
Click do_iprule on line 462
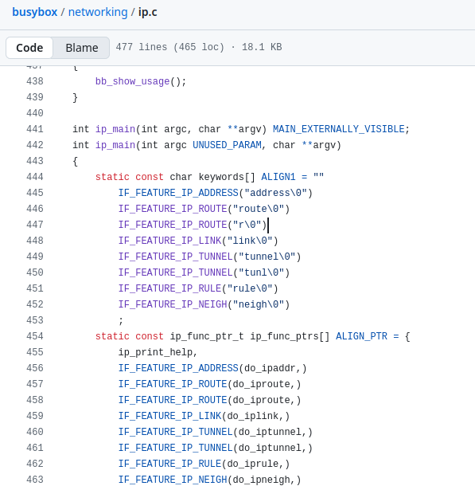coord(253,464)
